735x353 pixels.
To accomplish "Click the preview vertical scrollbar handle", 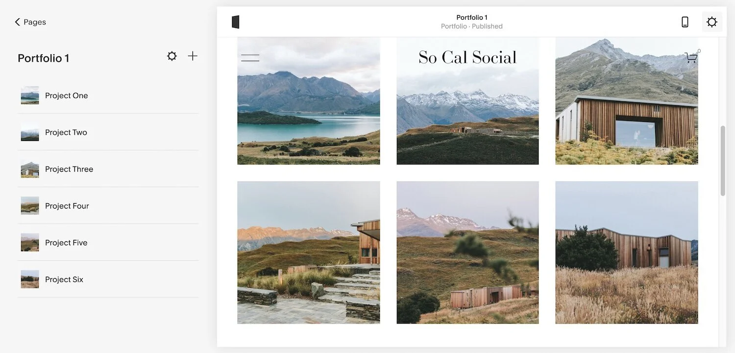I will [723, 161].
